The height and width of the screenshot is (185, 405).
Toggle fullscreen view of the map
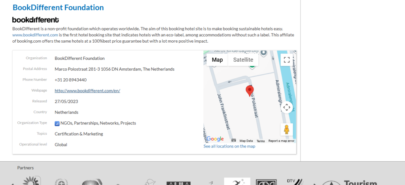[x=287, y=60]
